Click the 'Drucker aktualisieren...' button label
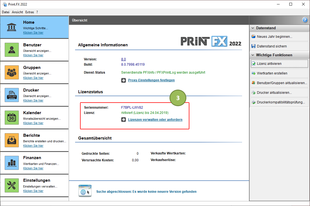The image size is (310, 206). click(x=274, y=93)
